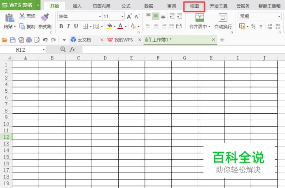Align text right horizontally
This screenshot has height=188, width=285.
click(164, 26)
